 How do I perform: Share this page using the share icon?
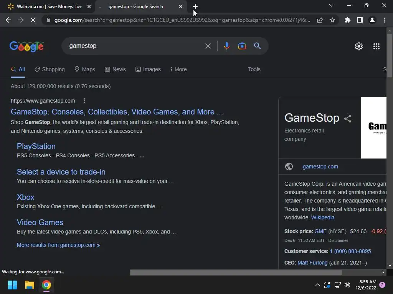click(320, 20)
